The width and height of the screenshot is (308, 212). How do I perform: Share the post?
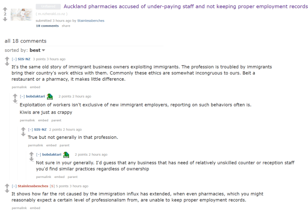(x=66, y=26)
